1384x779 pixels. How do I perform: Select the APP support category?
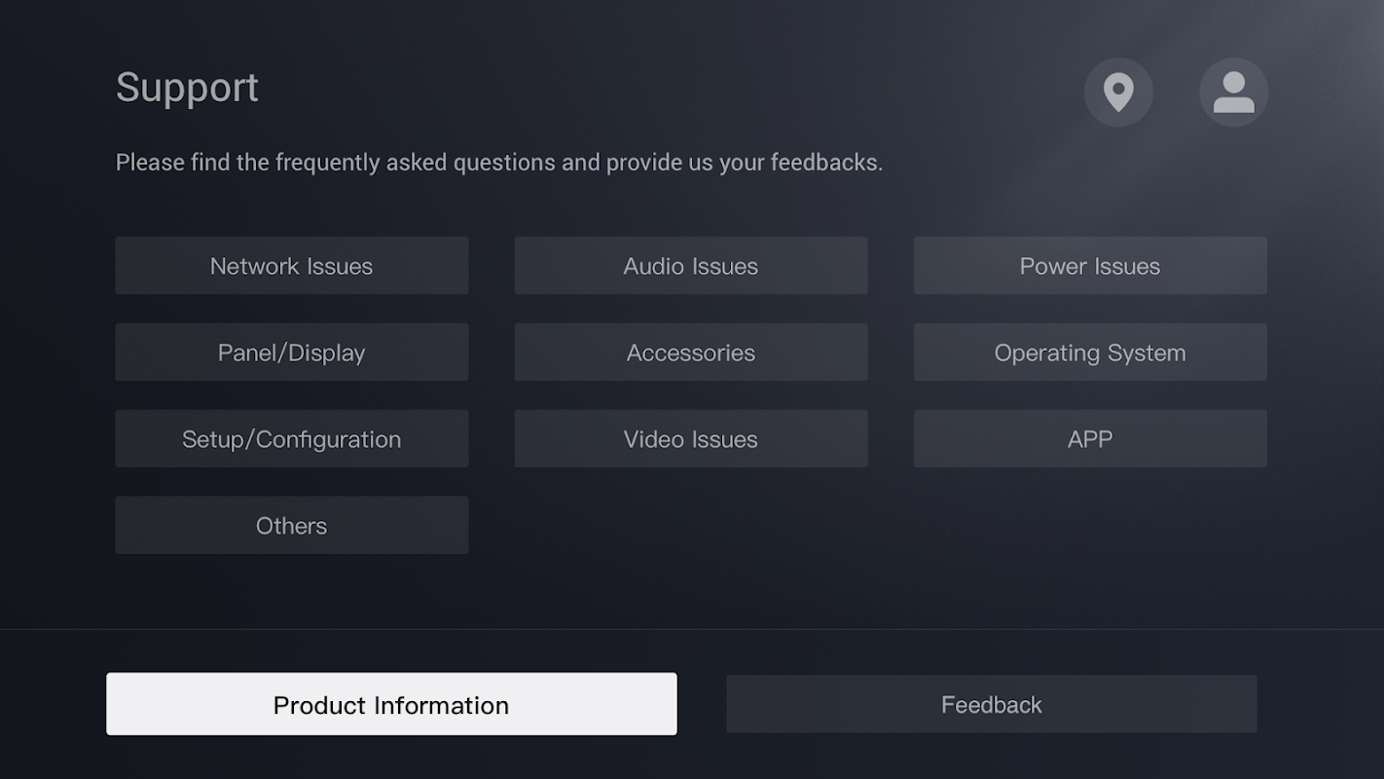tap(1090, 439)
